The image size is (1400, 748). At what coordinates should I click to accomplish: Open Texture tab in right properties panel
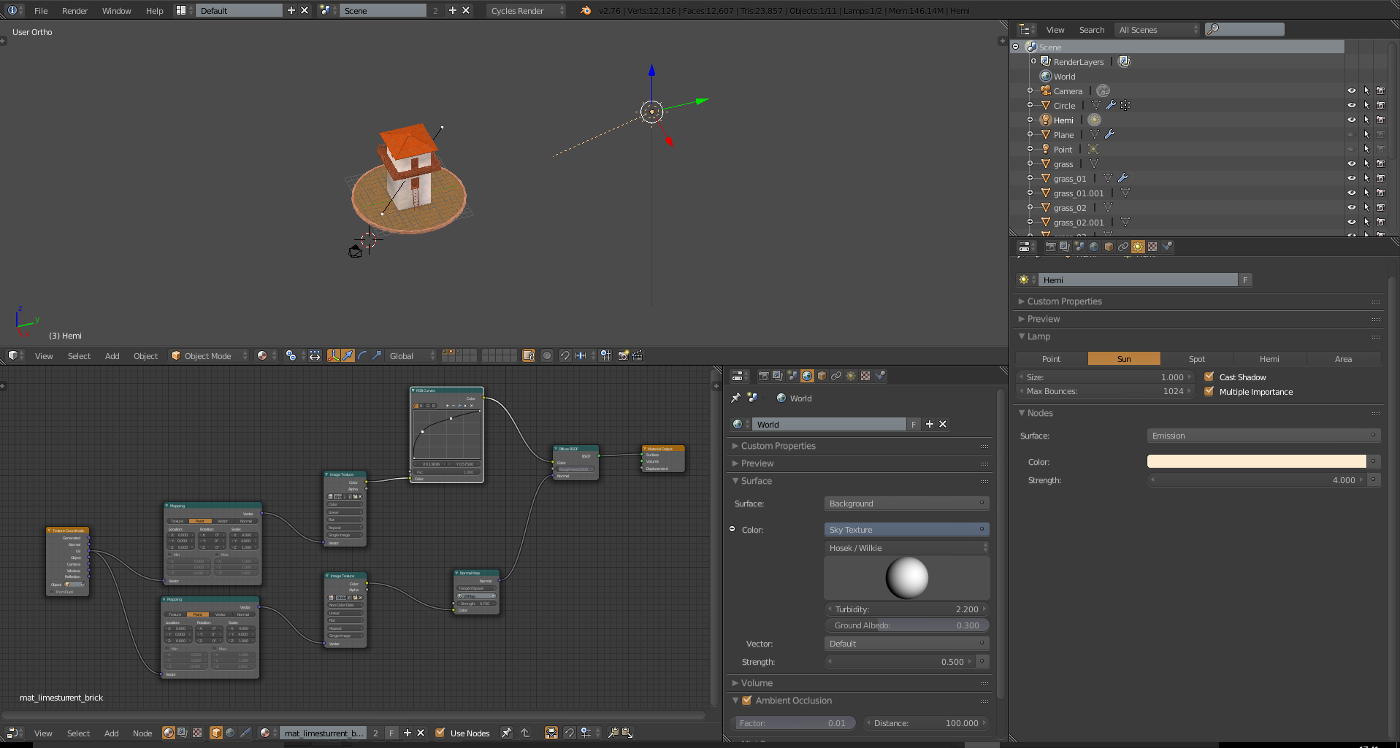point(1152,247)
